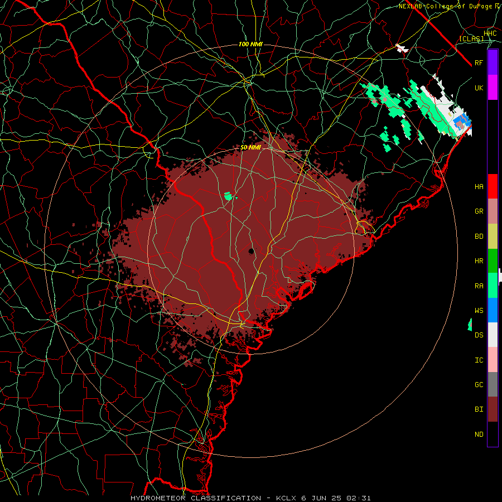Select the dusty pink GR legend swatch
This screenshot has width=502, height=502.
[x=493, y=211]
